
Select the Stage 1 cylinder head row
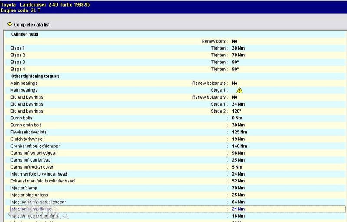pos(175,48)
